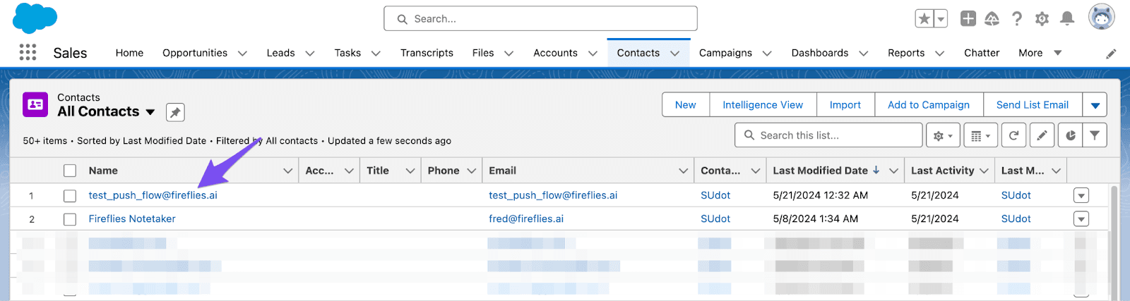The width and height of the screenshot is (1130, 301).
Task: Click the Import button
Action: [845, 105]
